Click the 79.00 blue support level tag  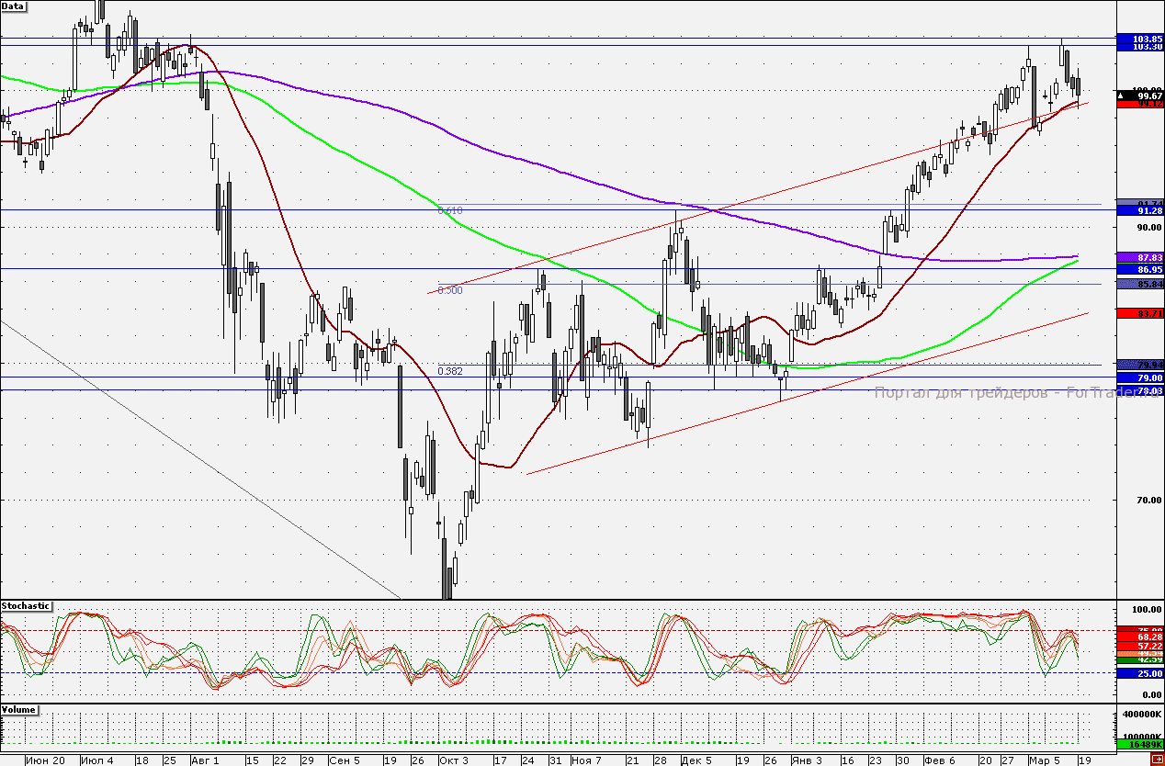[1140, 377]
